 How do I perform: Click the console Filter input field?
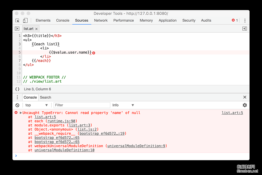coord(82,105)
